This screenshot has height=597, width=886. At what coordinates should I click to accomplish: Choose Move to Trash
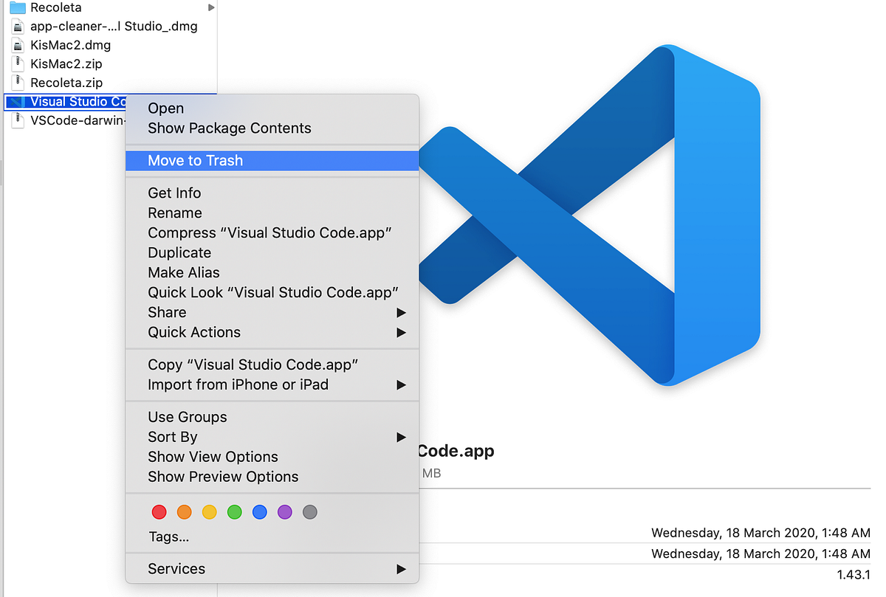tap(272, 161)
